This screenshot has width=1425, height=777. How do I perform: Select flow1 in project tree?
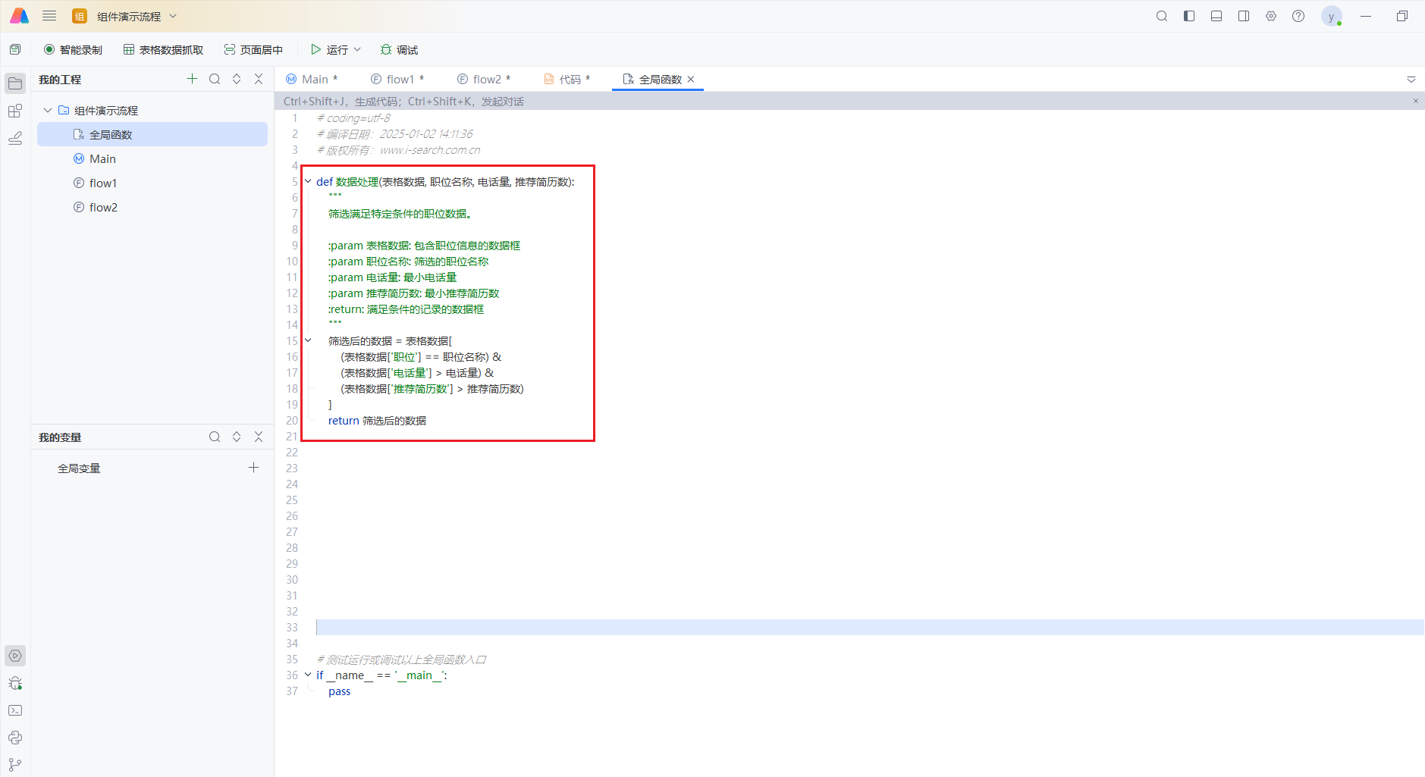tap(152, 183)
